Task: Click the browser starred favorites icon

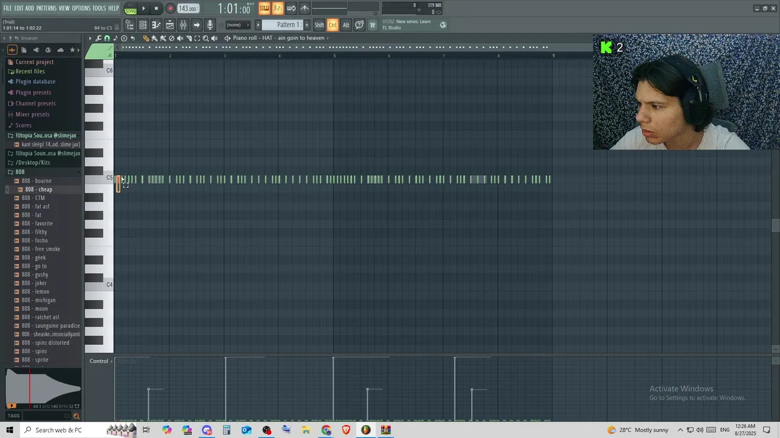Action: tap(73, 50)
